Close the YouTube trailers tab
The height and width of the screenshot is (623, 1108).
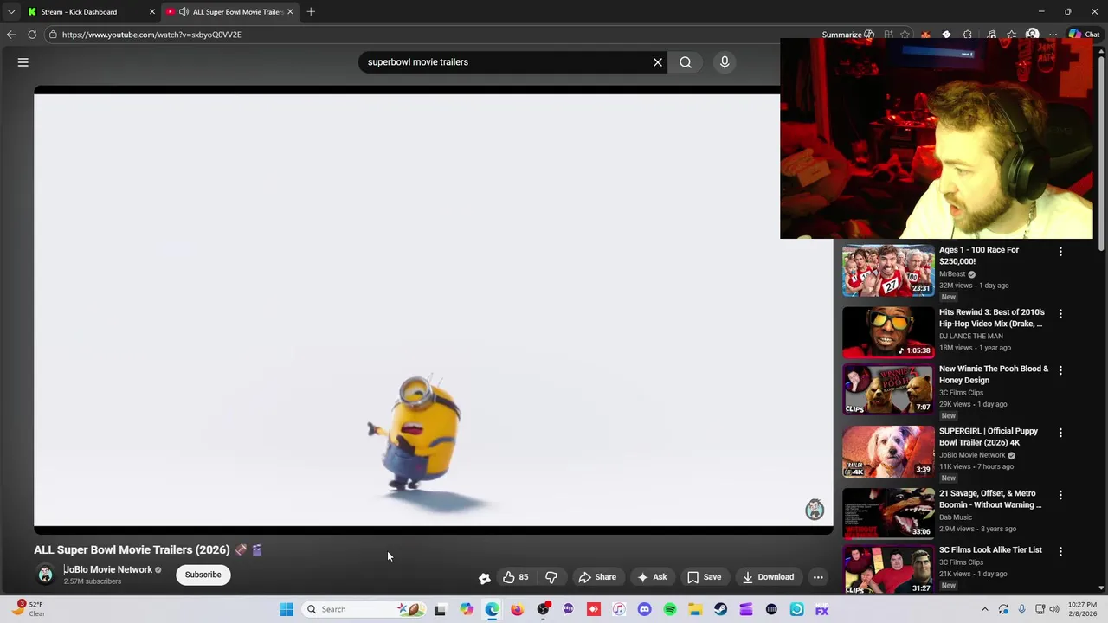pyautogui.click(x=290, y=12)
